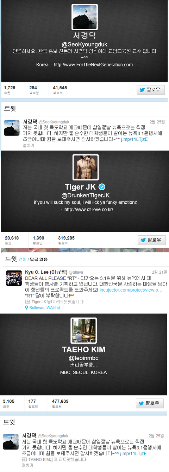View Tiger JK's 319,285 followers
The height and width of the screenshot is (472, 169).
click(66, 240)
